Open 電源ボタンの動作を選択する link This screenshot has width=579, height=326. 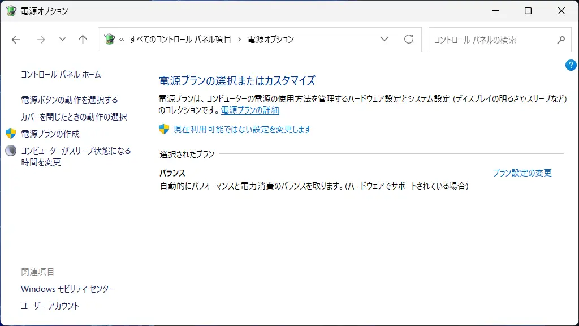click(70, 100)
